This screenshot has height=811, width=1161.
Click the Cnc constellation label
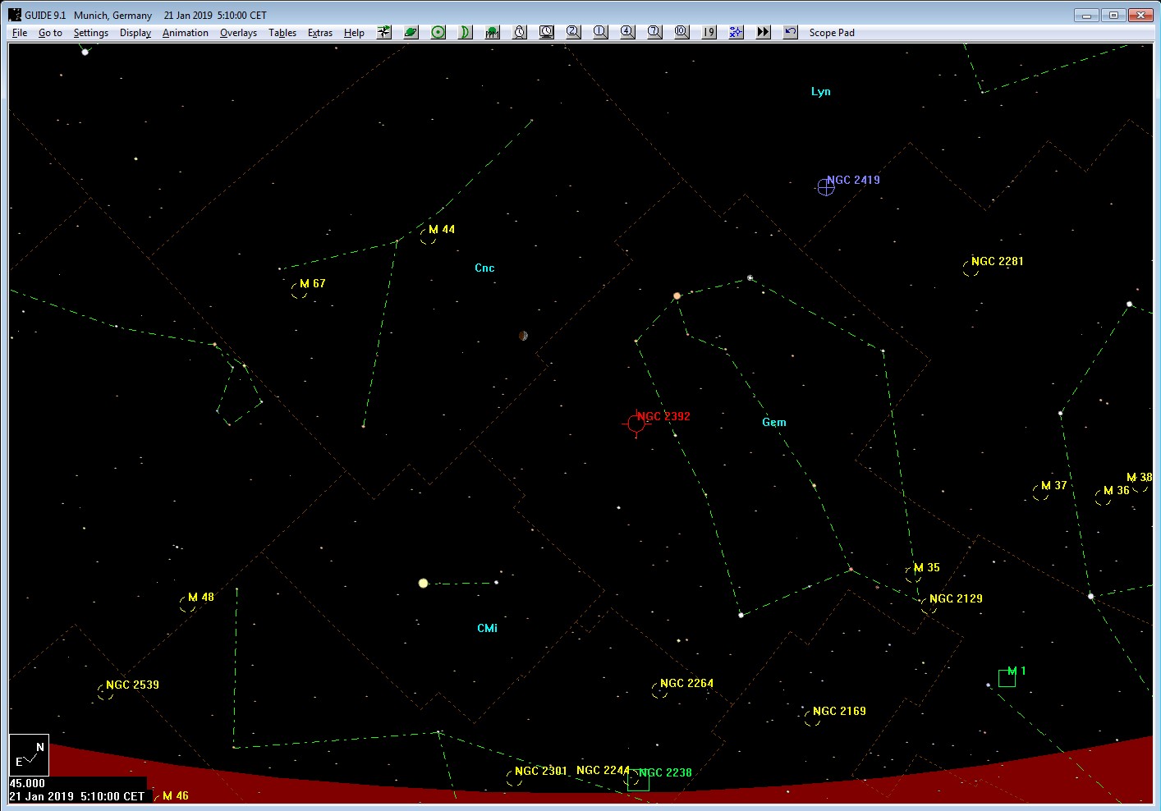click(484, 268)
